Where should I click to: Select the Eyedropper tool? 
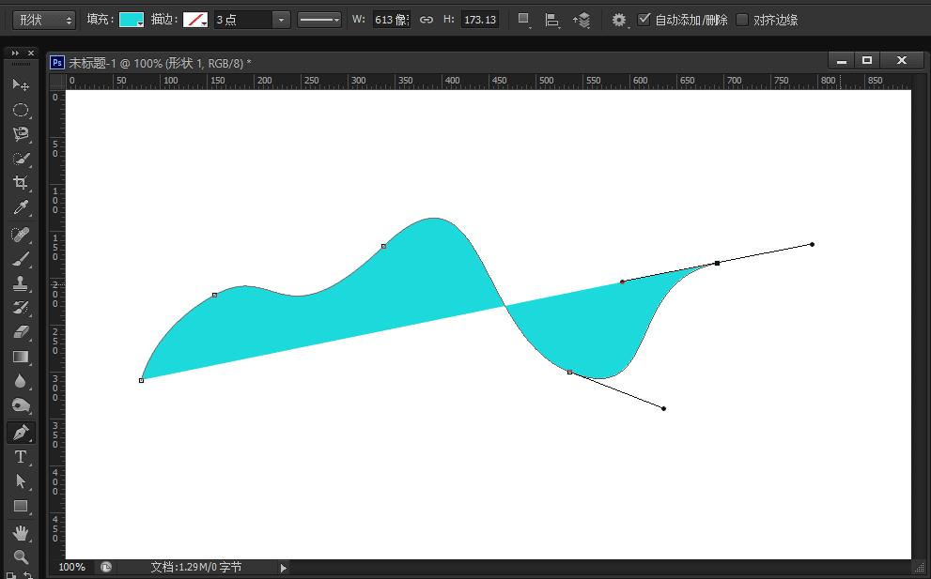coord(20,207)
